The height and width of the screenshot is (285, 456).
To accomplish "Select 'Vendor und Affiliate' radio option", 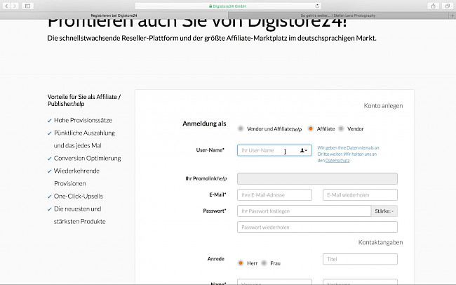I will tap(241, 128).
